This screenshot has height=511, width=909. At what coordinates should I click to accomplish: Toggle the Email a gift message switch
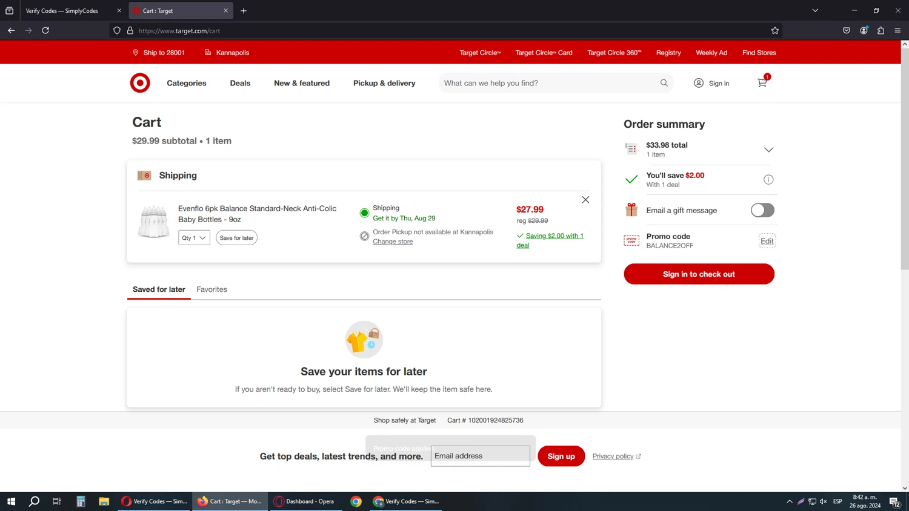click(762, 210)
